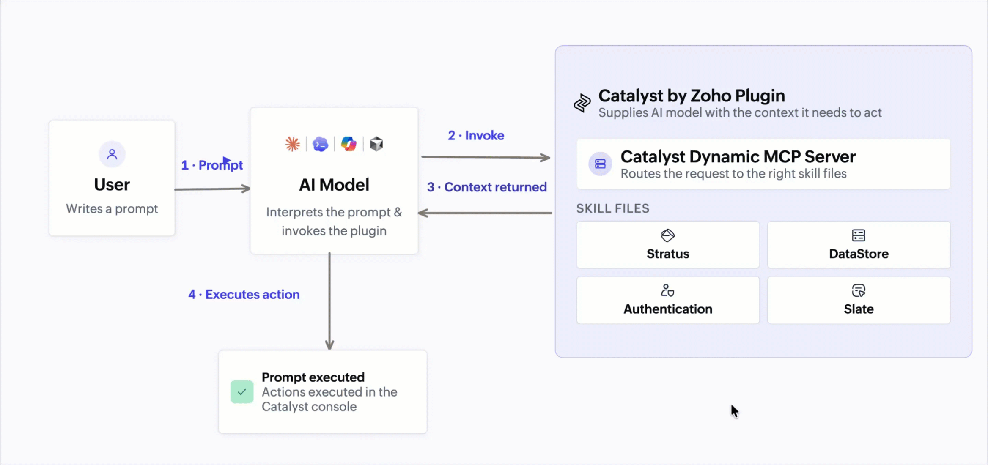Click the Catalyst Dynamic MCP Server title
Screen dimensions: 988x465
point(738,157)
